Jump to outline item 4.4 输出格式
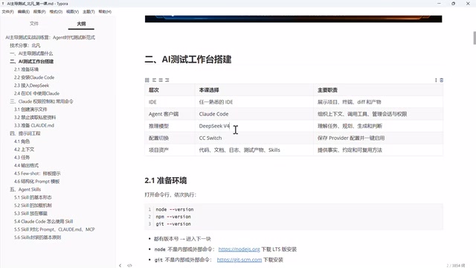The image size is (476, 268). (x=26, y=165)
